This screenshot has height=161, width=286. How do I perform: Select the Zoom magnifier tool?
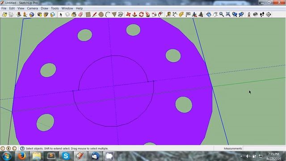(222, 14)
